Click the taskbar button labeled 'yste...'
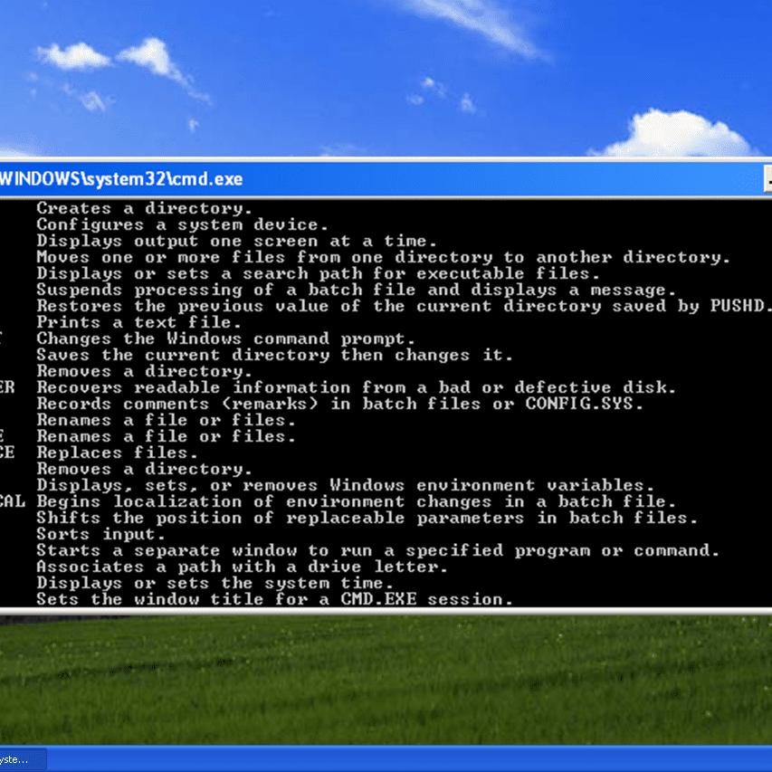The height and width of the screenshot is (772, 772). pyautogui.click(x=24, y=759)
